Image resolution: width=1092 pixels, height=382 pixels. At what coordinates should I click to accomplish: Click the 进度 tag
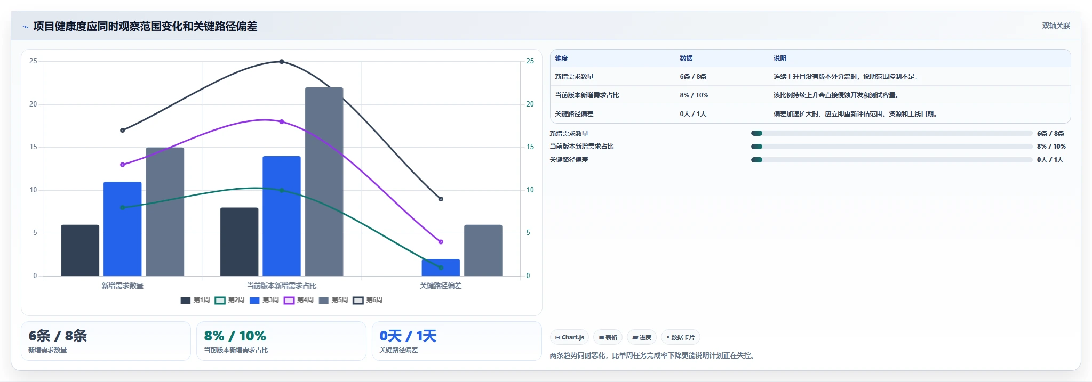point(642,337)
